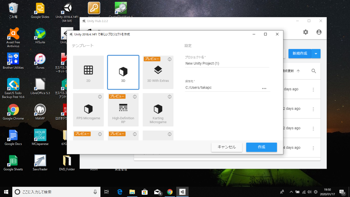Open options menu for the 4 days ago project

(x=313, y=148)
